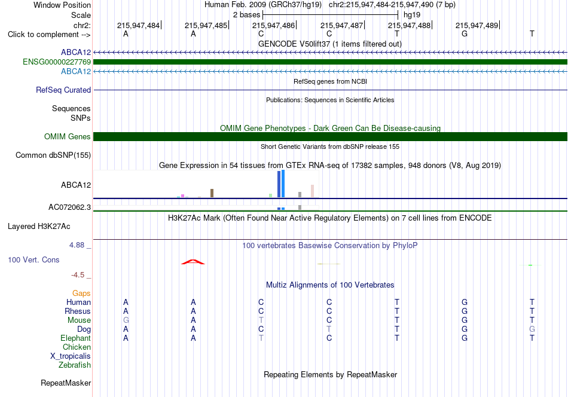Select the Dog alignment row label
568x397 pixels.
[84, 329]
